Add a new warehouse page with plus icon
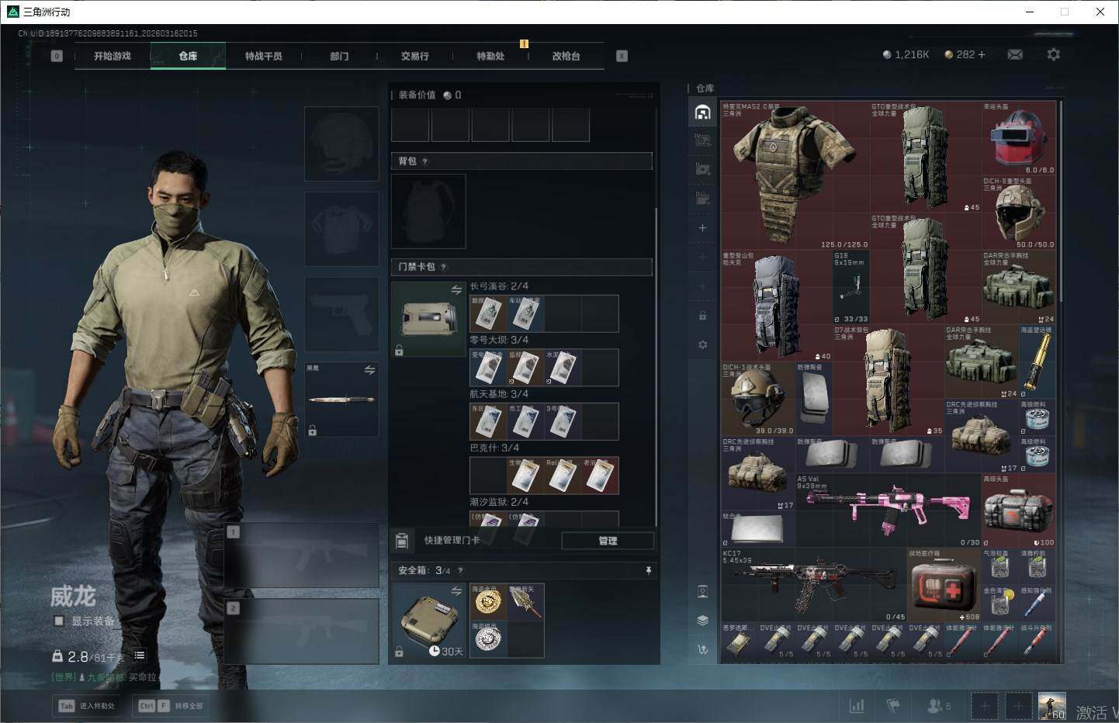The height and width of the screenshot is (723, 1119). click(x=702, y=228)
